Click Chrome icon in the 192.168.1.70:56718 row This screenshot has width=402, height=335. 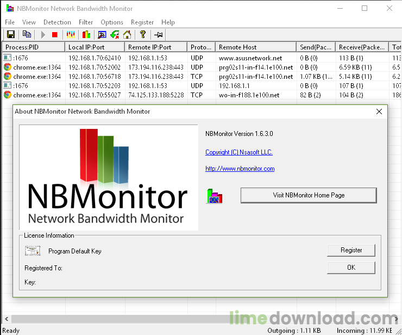click(x=8, y=76)
